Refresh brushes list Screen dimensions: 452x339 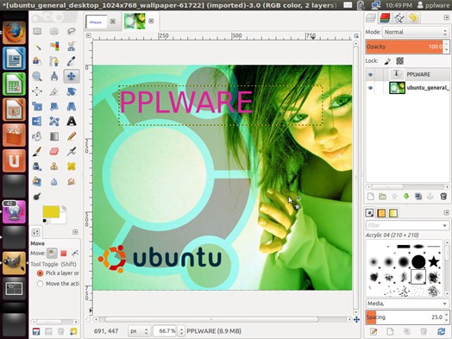tap(441, 331)
